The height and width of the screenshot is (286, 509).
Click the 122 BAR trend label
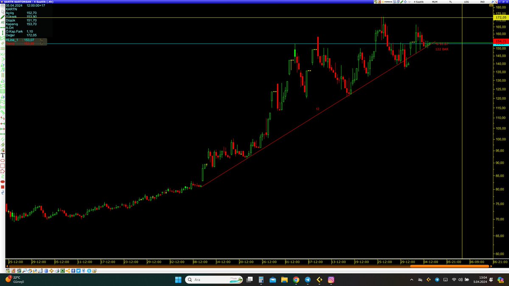442,50
